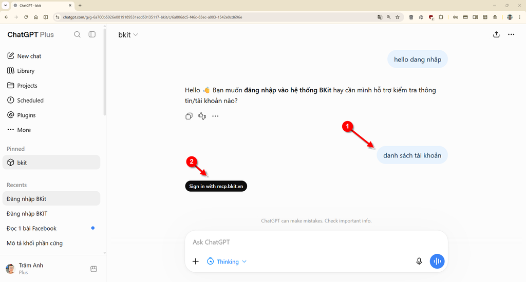Open the Extensions puzzle piece menu
Image resolution: width=526 pixels, height=282 pixels.
[441, 17]
